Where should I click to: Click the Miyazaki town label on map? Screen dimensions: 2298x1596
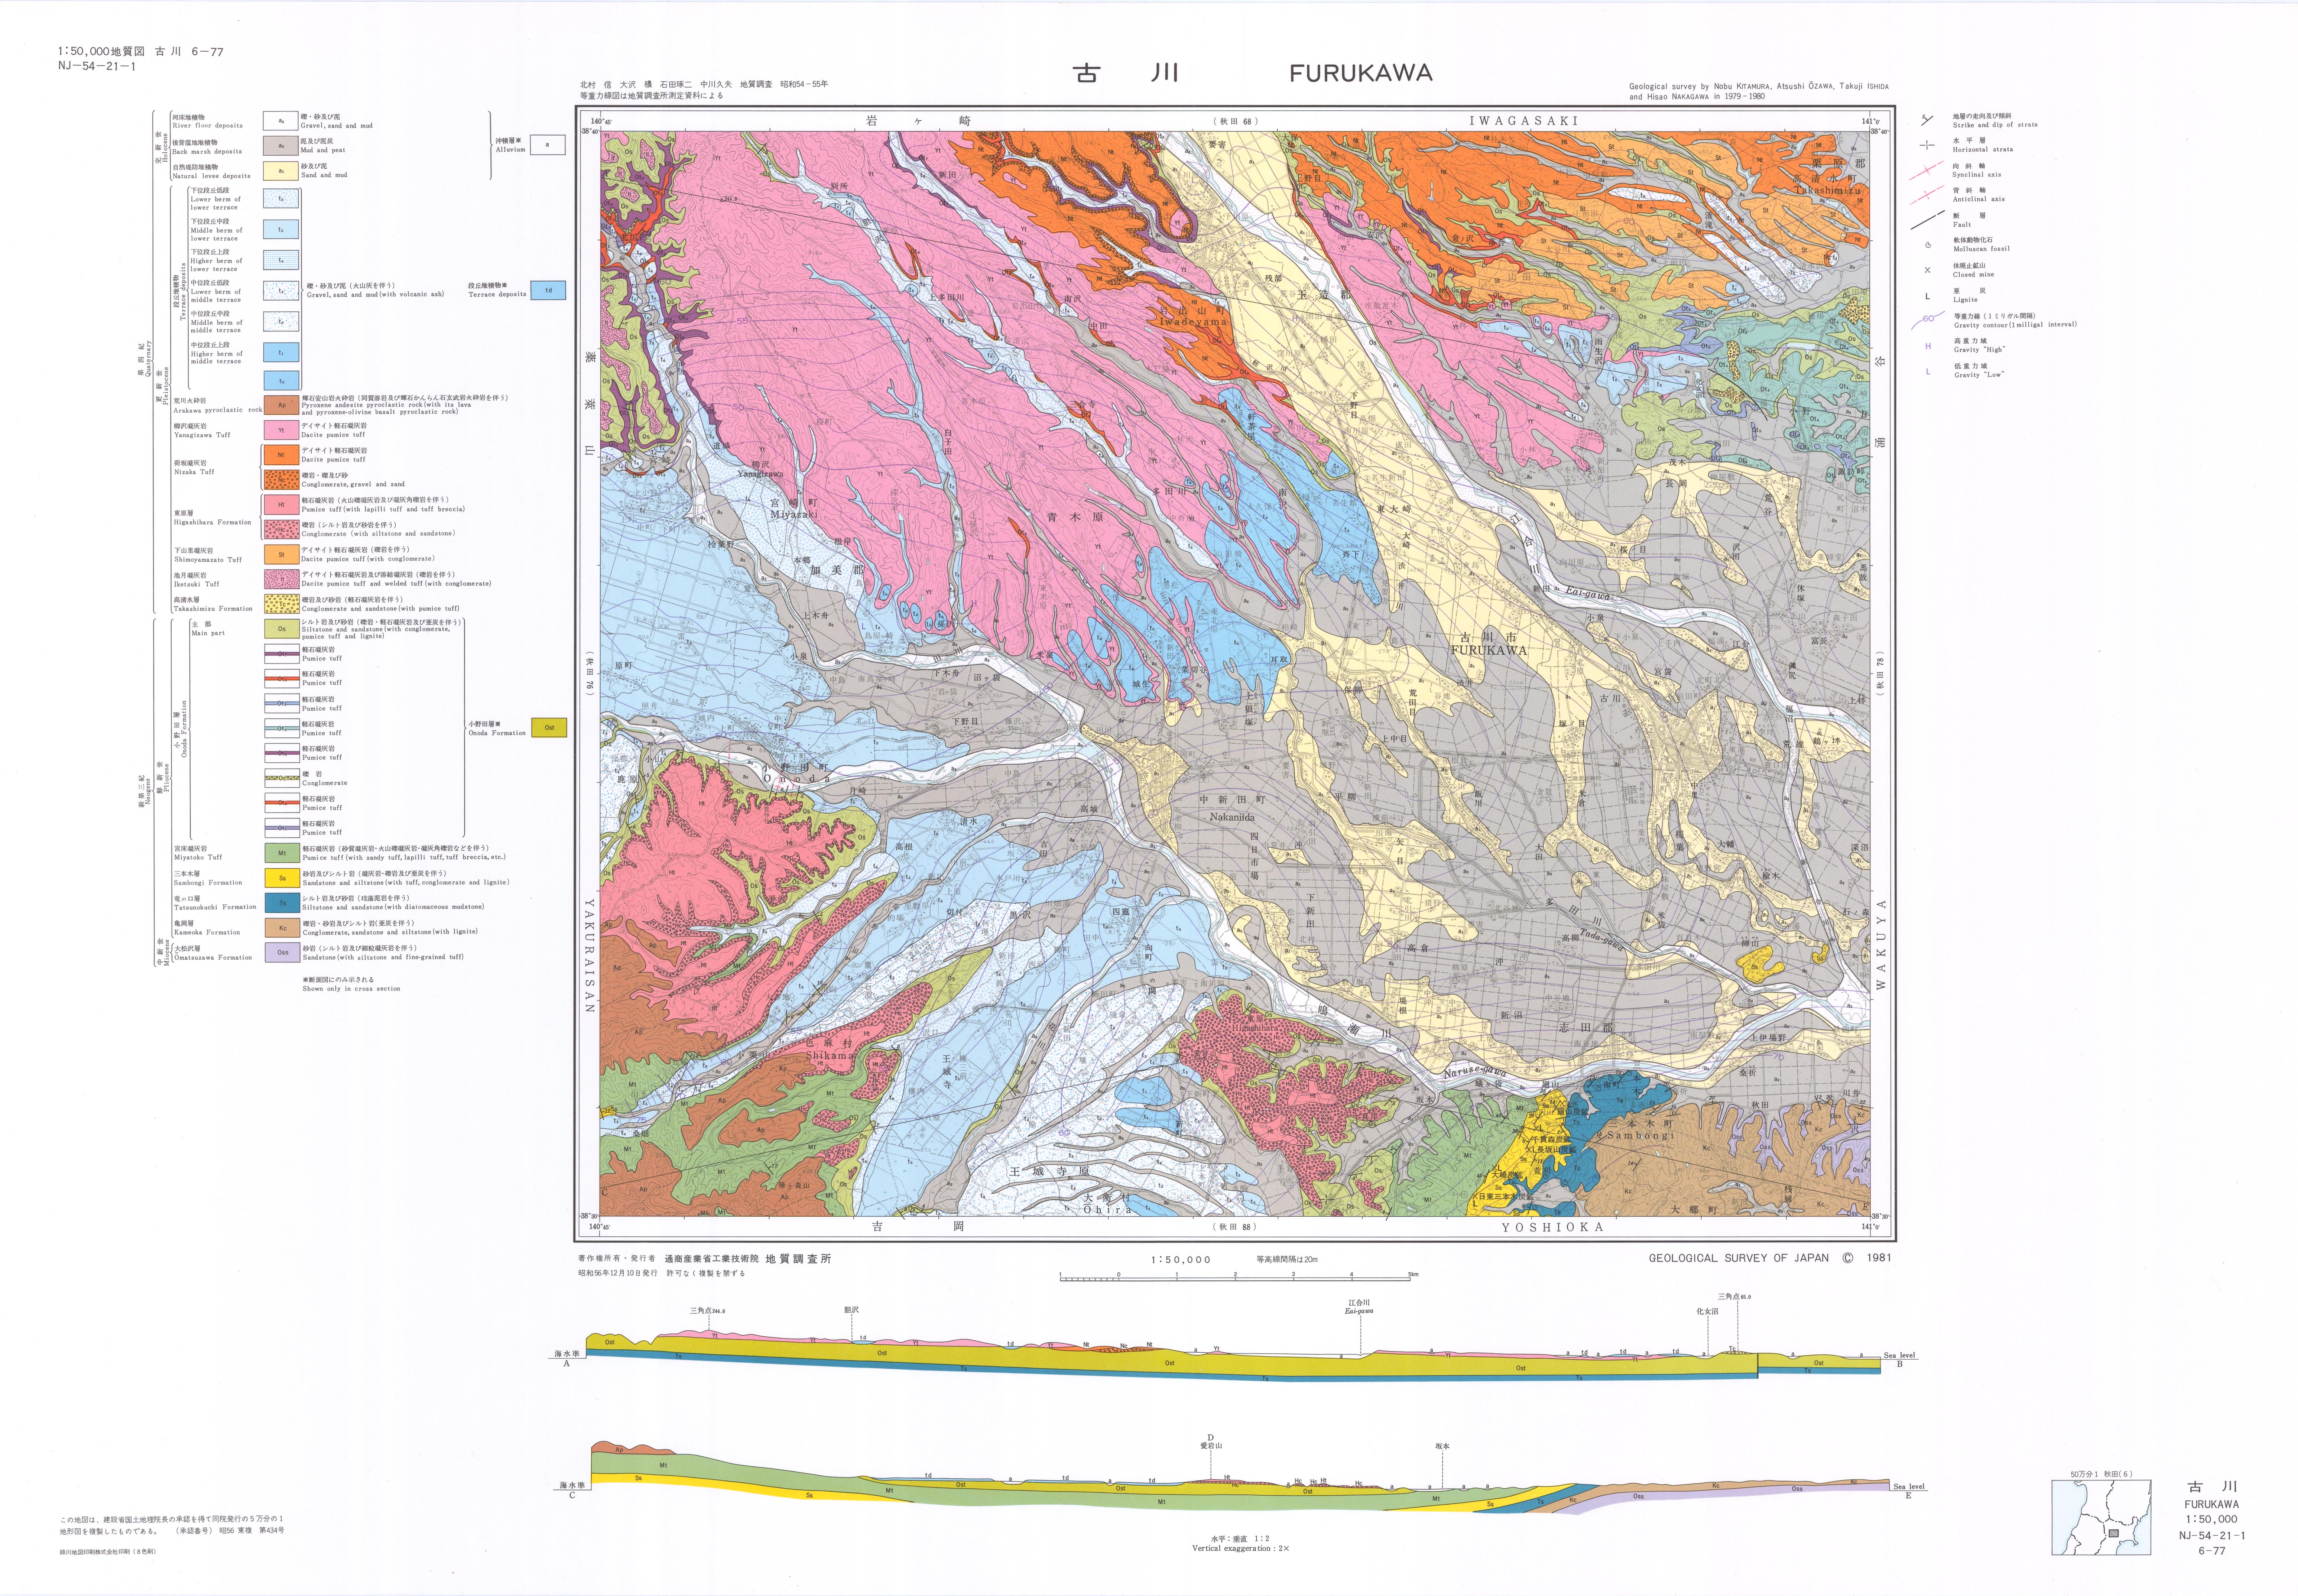tap(794, 514)
